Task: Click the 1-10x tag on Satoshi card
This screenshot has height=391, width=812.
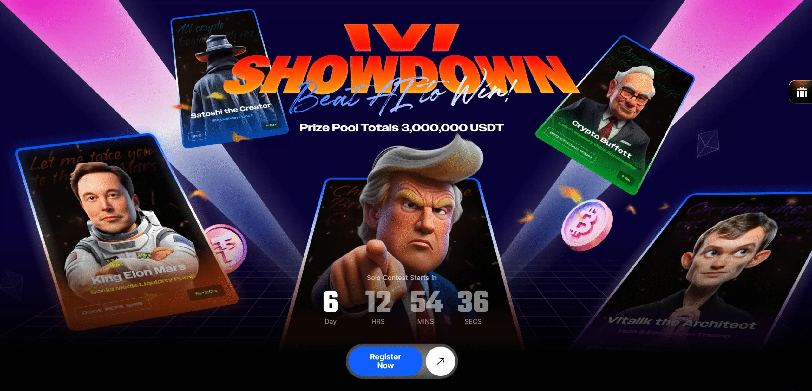Action: pyautogui.click(x=272, y=125)
